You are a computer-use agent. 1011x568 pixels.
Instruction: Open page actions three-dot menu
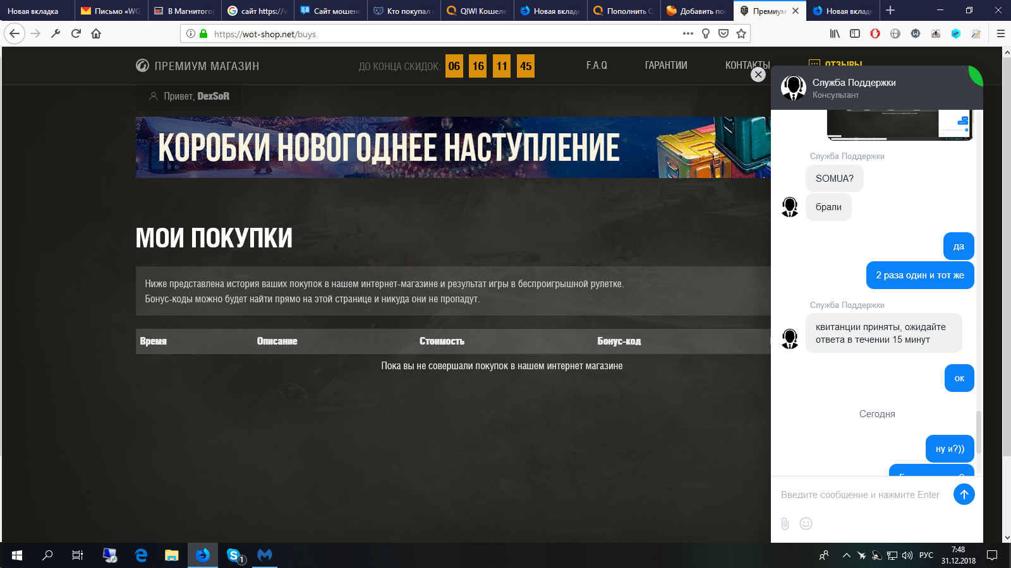point(688,33)
